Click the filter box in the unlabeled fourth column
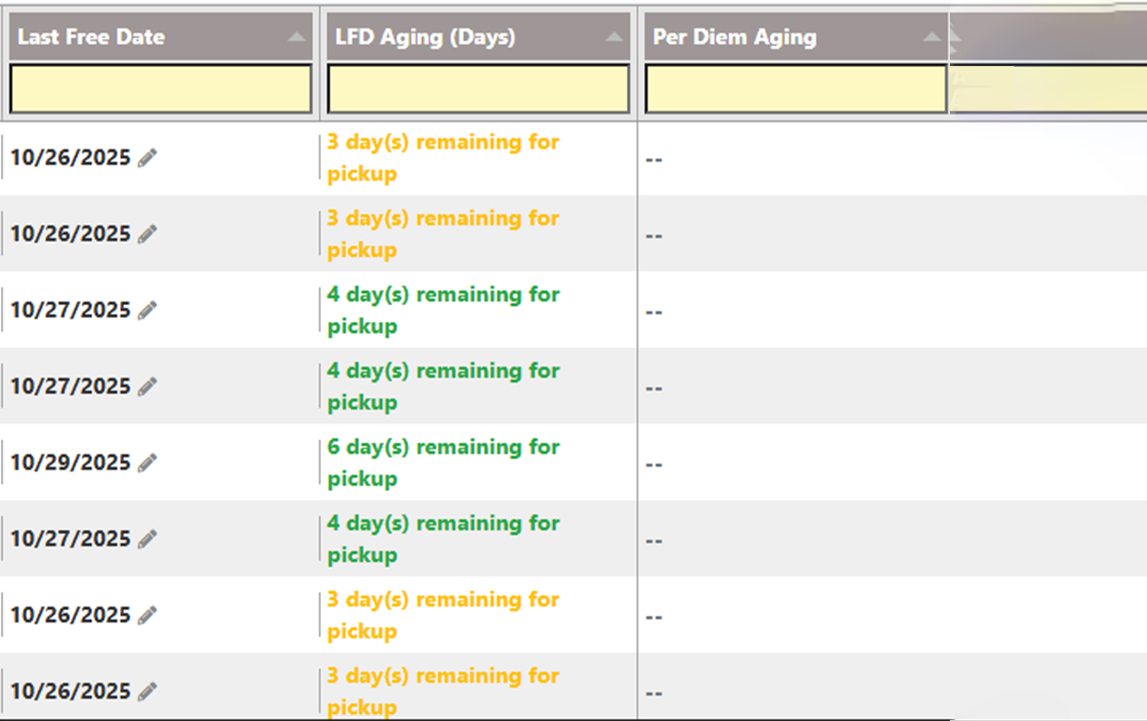The width and height of the screenshot is (1147, 721). click(1047, 89)
